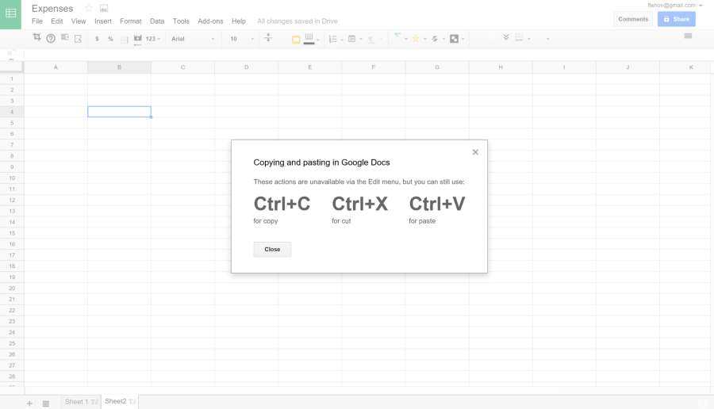Open the File menu

(37, 21)
